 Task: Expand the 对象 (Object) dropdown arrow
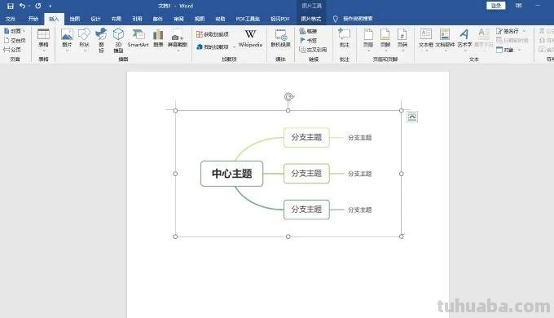pos(520,50)
